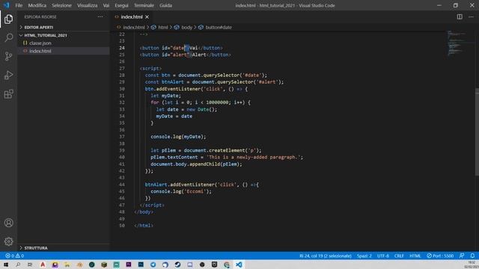479x269 pixels.
Task: Click the taskbar search magnifier icon
Action: pyautogui.click(x=18, y=265)
